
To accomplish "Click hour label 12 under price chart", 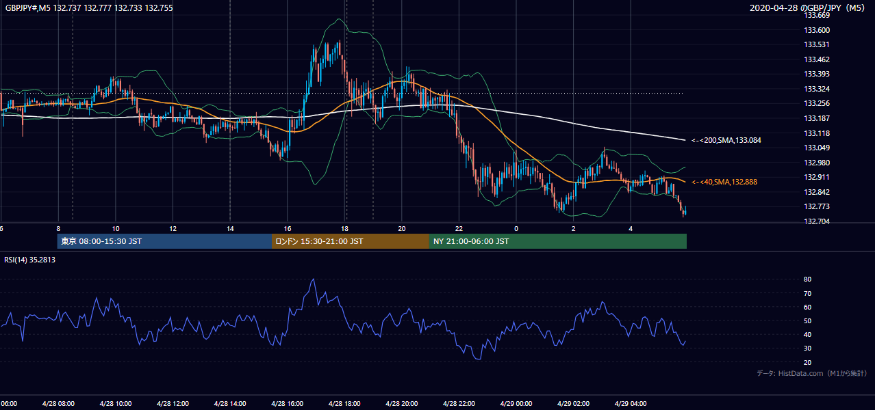I will pyautogui.click(x=173, y=228).
